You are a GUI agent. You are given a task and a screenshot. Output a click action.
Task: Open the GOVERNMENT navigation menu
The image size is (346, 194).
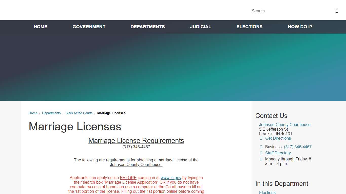89,27
